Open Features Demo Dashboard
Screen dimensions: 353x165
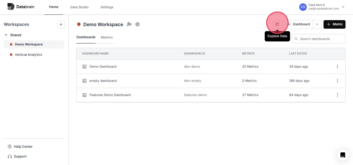coord(110,95)
